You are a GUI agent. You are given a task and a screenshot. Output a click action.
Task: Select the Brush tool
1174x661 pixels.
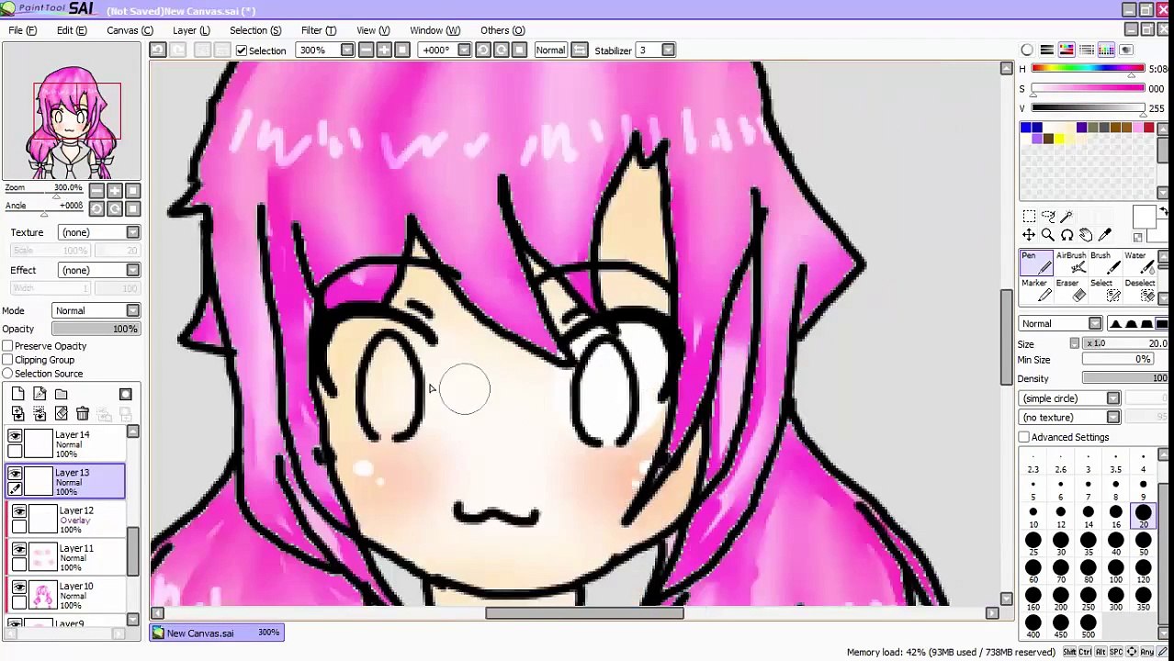point(1105,263)
